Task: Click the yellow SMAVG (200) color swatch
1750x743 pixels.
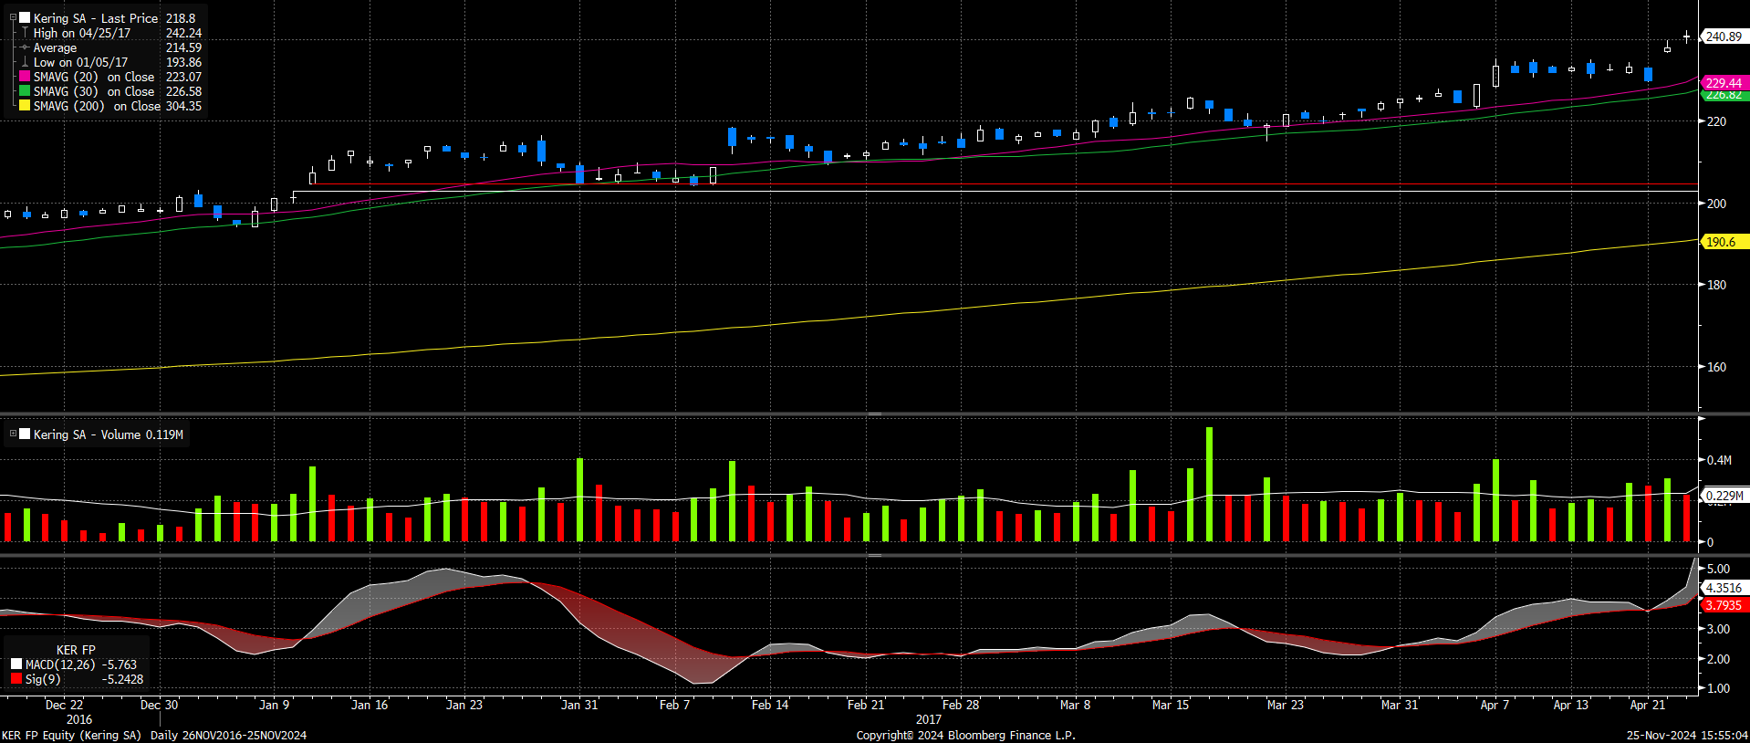Action: coord(26,106)
